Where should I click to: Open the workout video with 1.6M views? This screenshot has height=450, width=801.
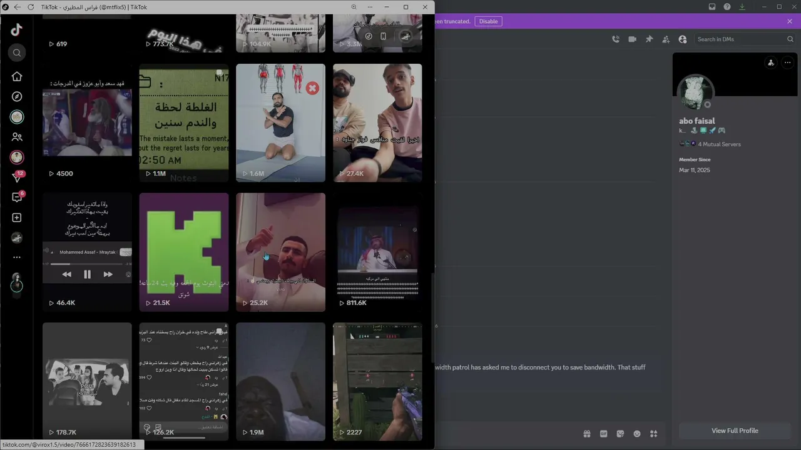(x=280, y=122)
